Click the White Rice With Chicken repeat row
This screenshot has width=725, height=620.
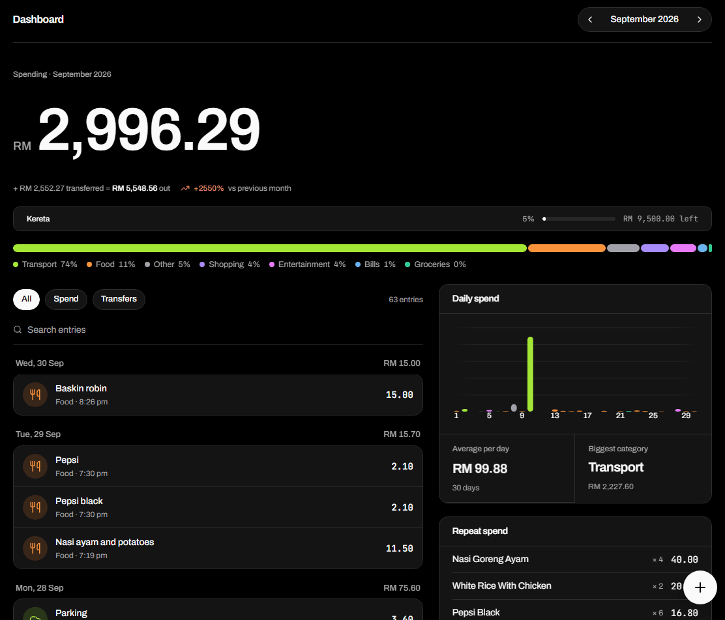coord(575,586)
